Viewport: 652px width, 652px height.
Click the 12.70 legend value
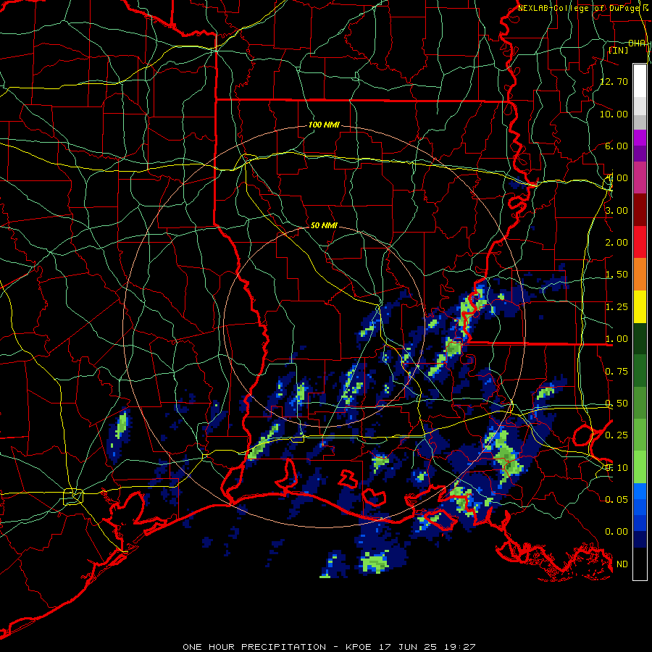point(614,81)
